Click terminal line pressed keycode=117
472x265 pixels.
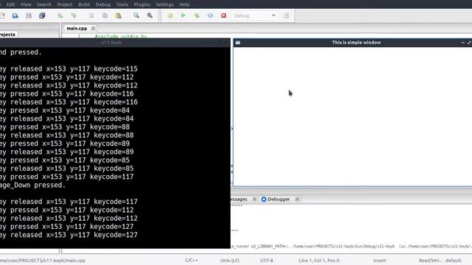pos(67,177)
